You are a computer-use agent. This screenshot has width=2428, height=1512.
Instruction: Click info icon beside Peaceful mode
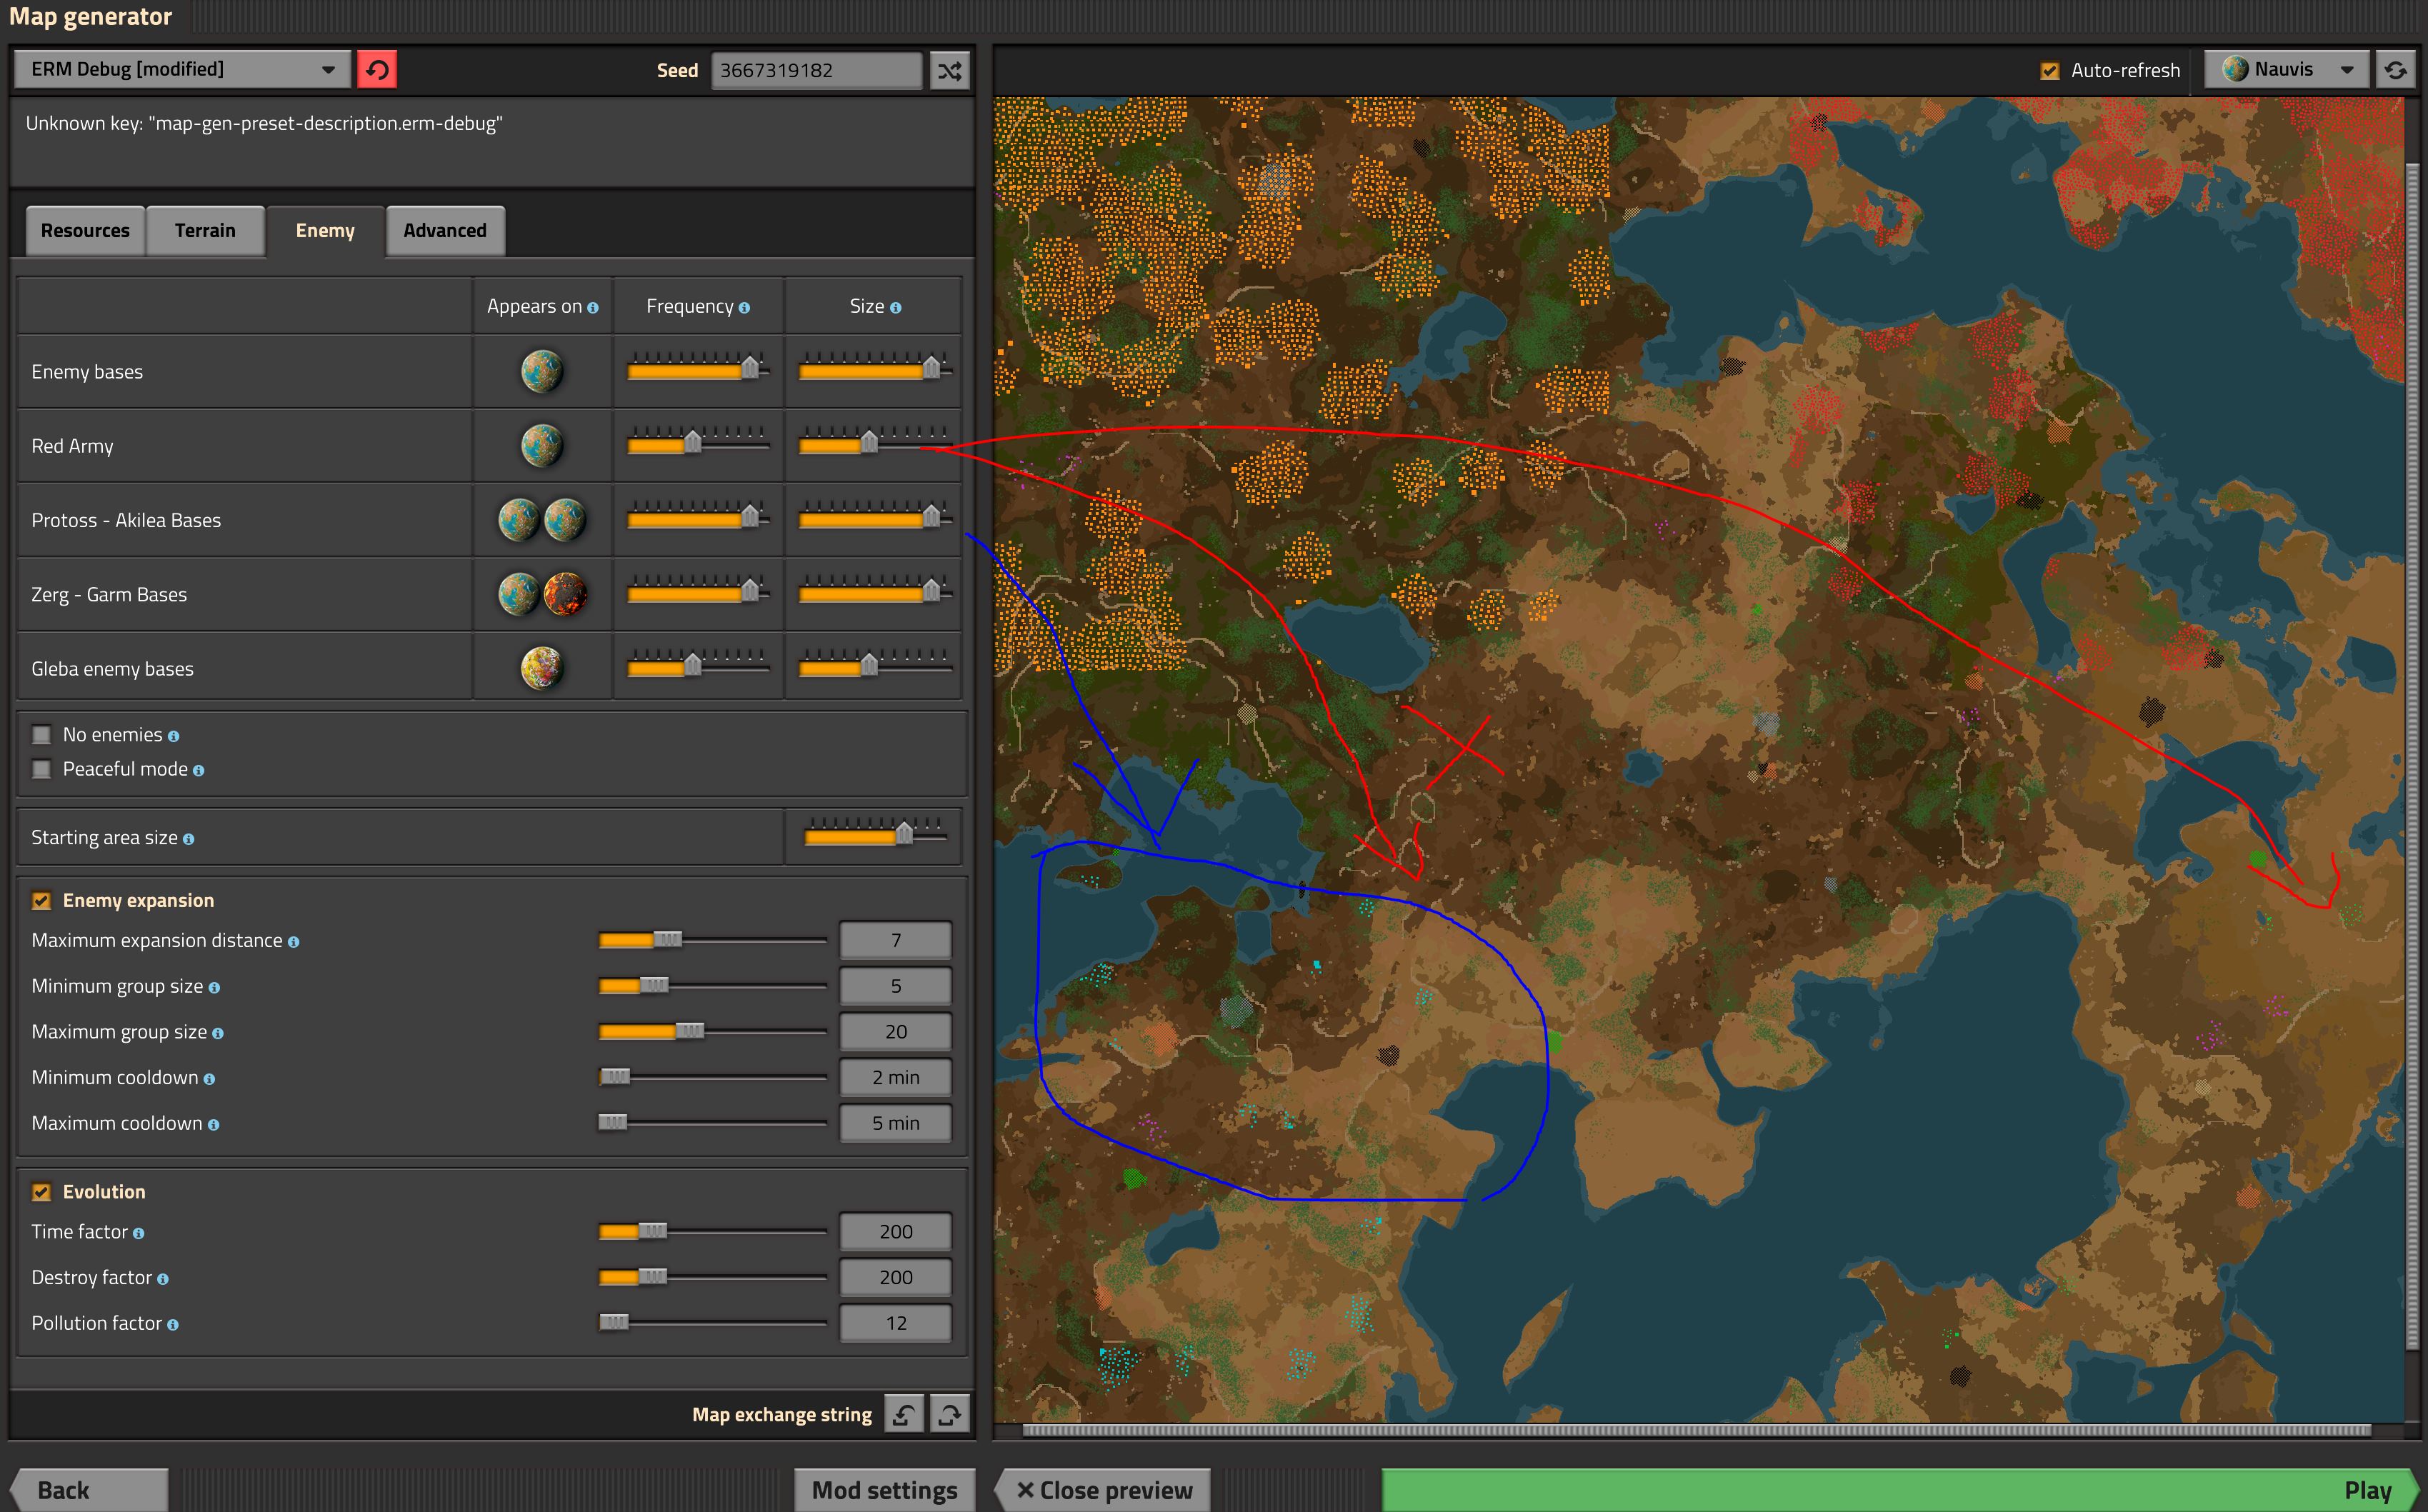(x=198, y=770)
